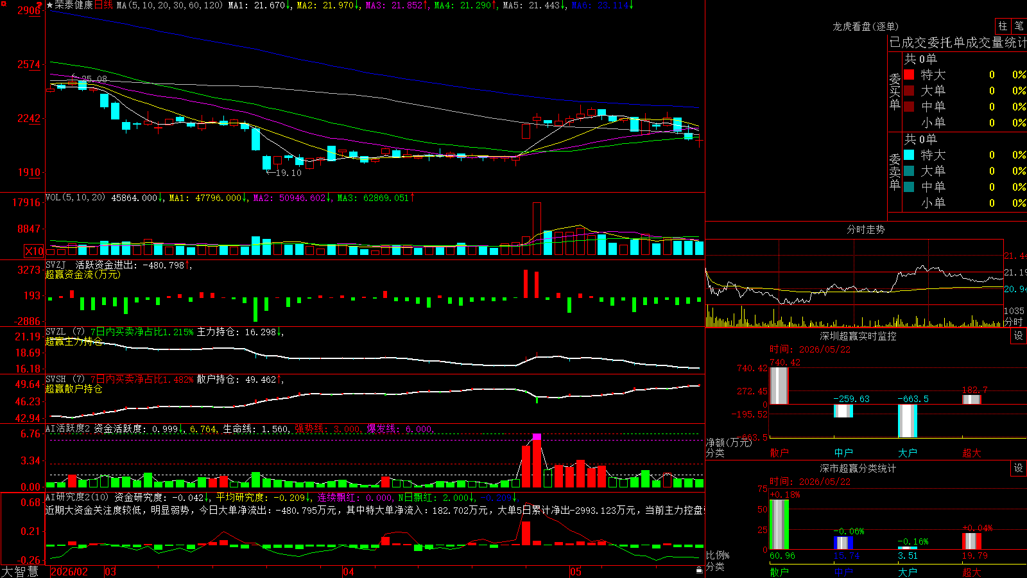Click the dark red 中单 buy-order swatch
1027x578 pixels.
909,107
